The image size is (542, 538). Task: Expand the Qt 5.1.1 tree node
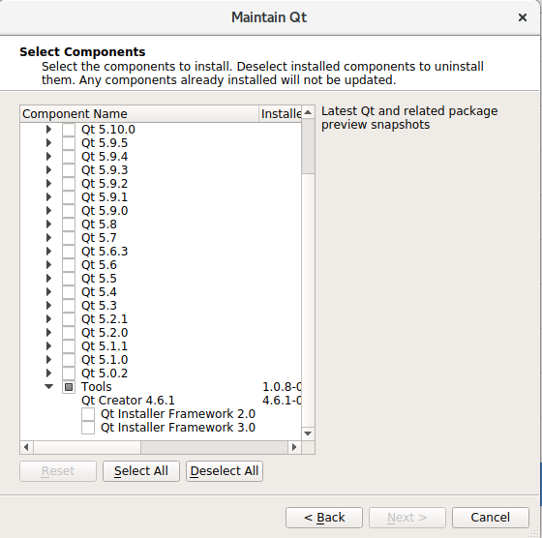(48, 345)
